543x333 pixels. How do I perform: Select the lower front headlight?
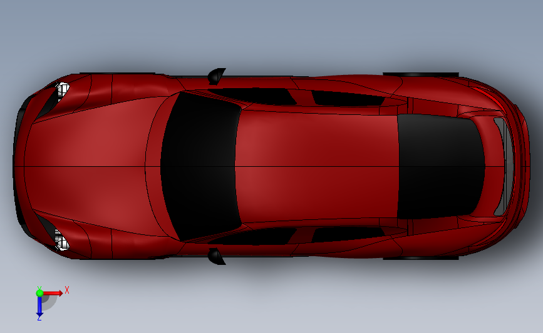click(x=63, y=240)
